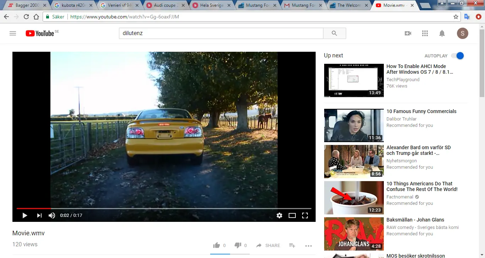Mute the video sound
Screen dimensions: 485x258
tap(52, 215)
